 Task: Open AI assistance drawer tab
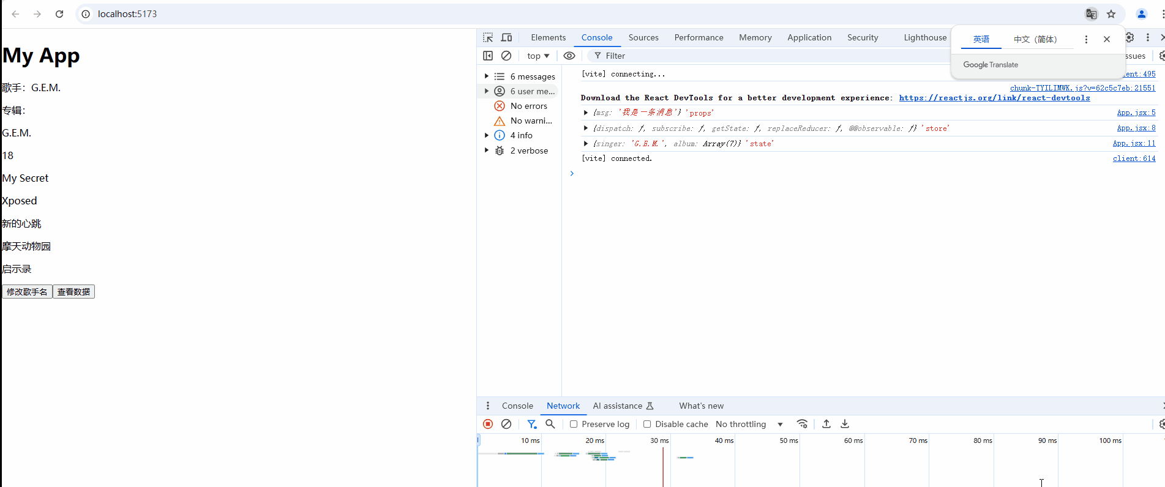623,406
